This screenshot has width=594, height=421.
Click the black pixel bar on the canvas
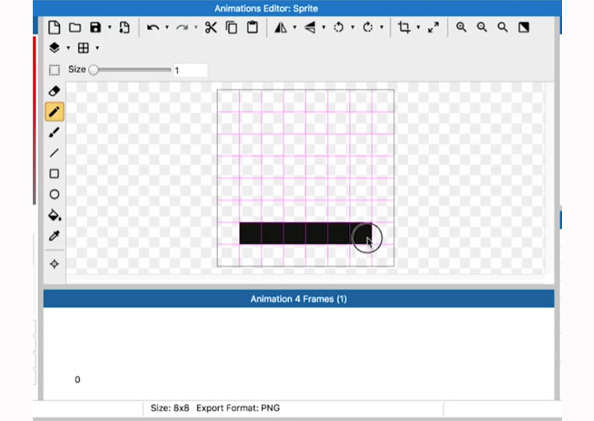click(305, 233)
